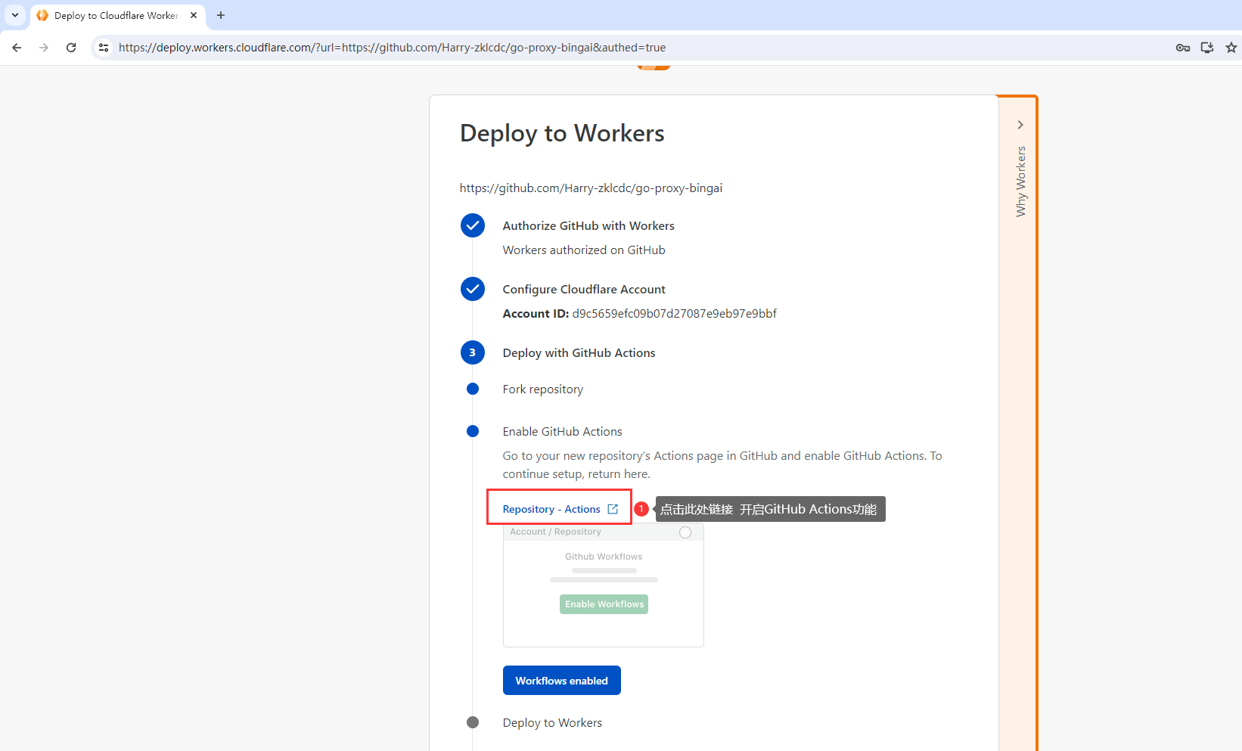View site information icon in address bar
This screenshot has height=751, width=1242.
pyautogui.click(x=104, y=48)
